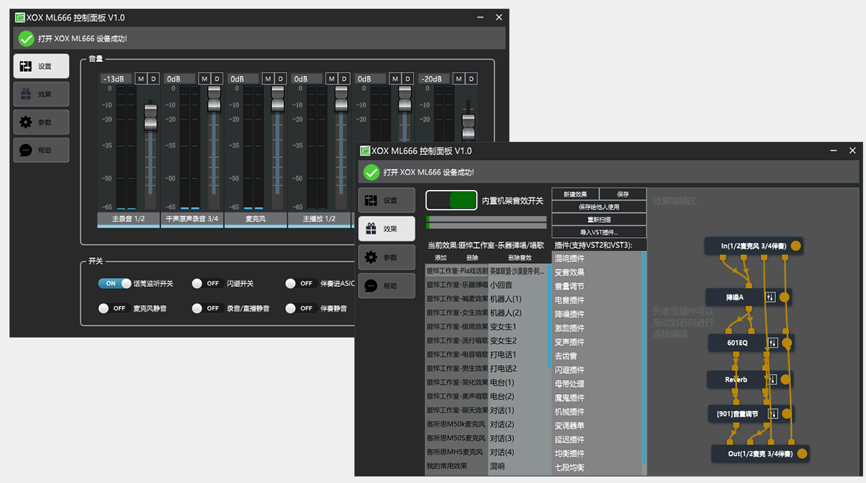Image resolution: width=866 pixels, height=483 pixels.
Task: Switch to the 帮助 tab in the front window
Action: coord(386,286)
